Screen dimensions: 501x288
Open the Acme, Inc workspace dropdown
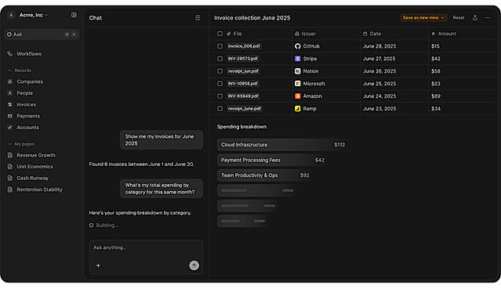coord(34,15)
